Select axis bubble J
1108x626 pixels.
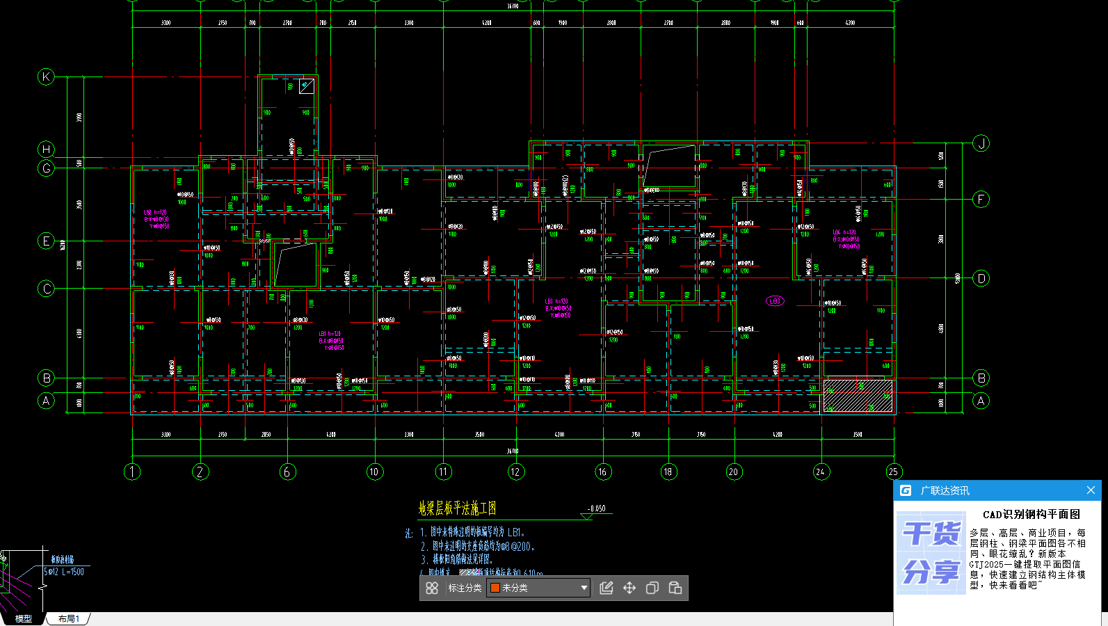[x=981, y=143]
